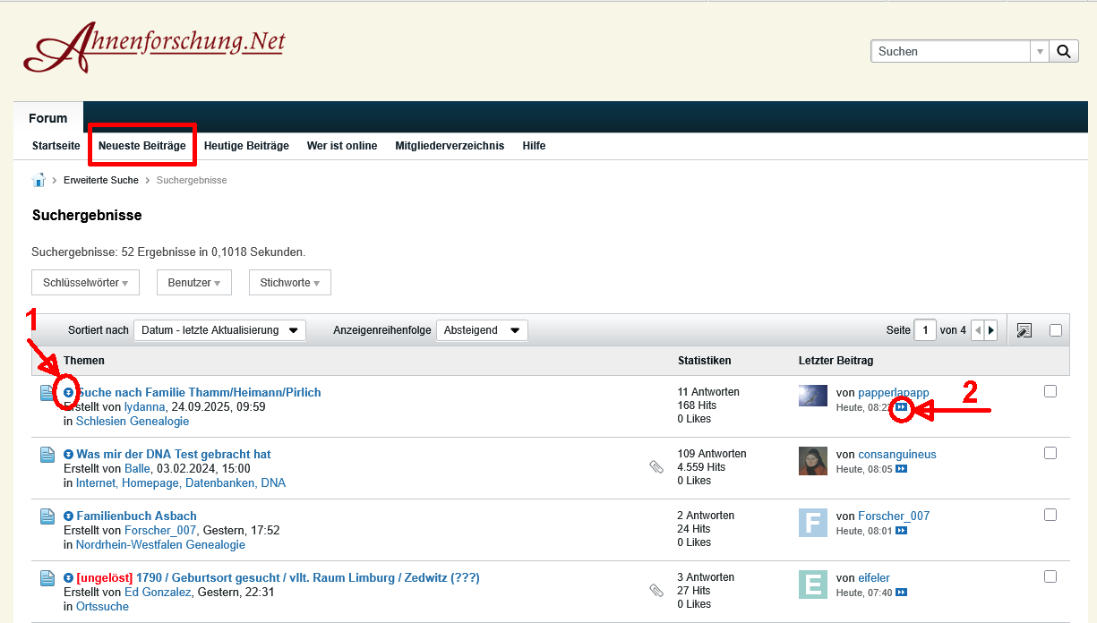
Task: Click paperclip attachment icon on DNA Test thread
Action: pyautogui.click(x=656, y=466)
